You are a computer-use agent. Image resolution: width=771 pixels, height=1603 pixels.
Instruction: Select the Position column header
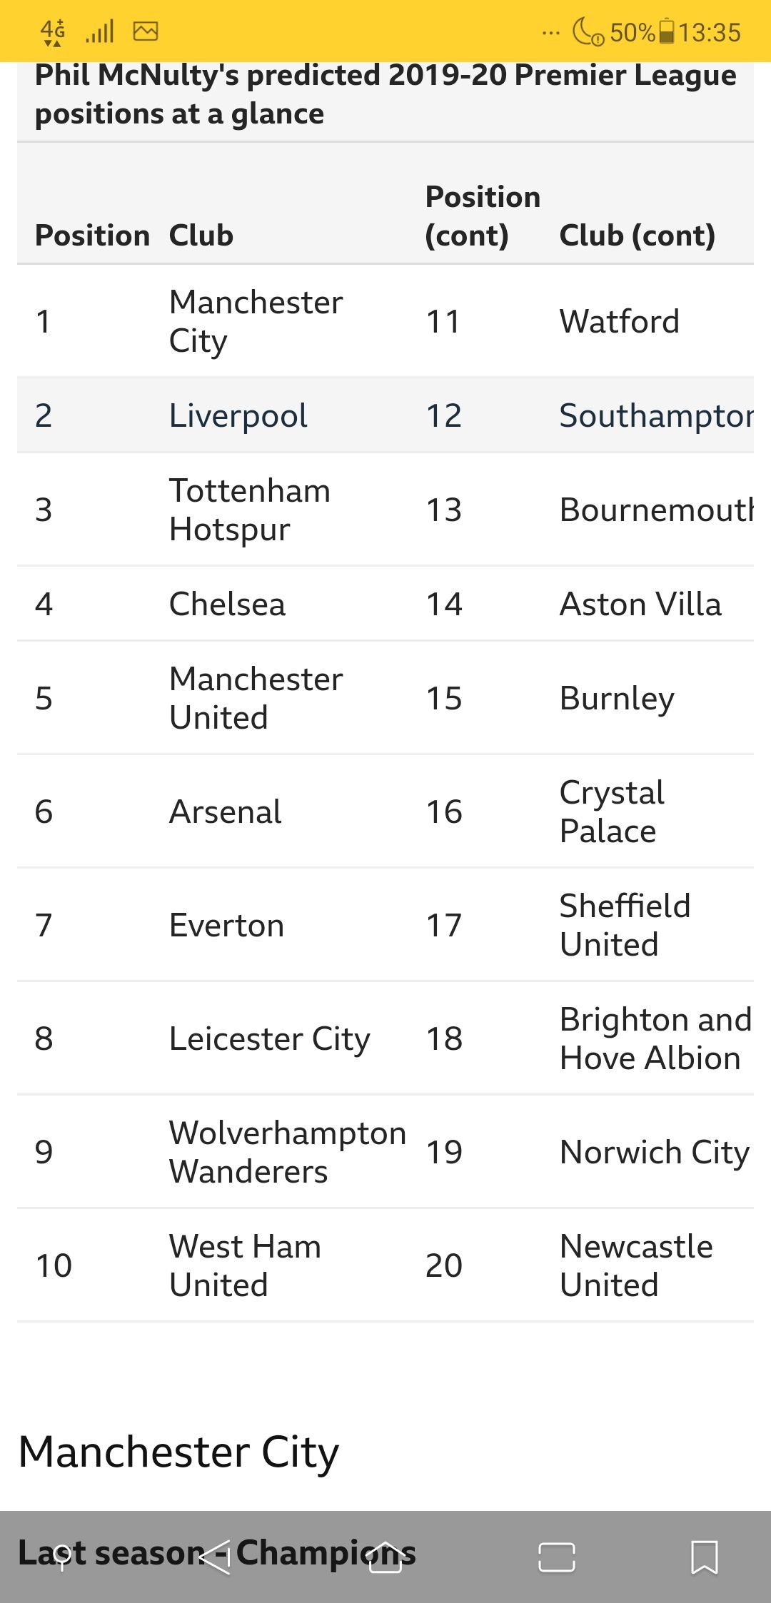(92, 236)
